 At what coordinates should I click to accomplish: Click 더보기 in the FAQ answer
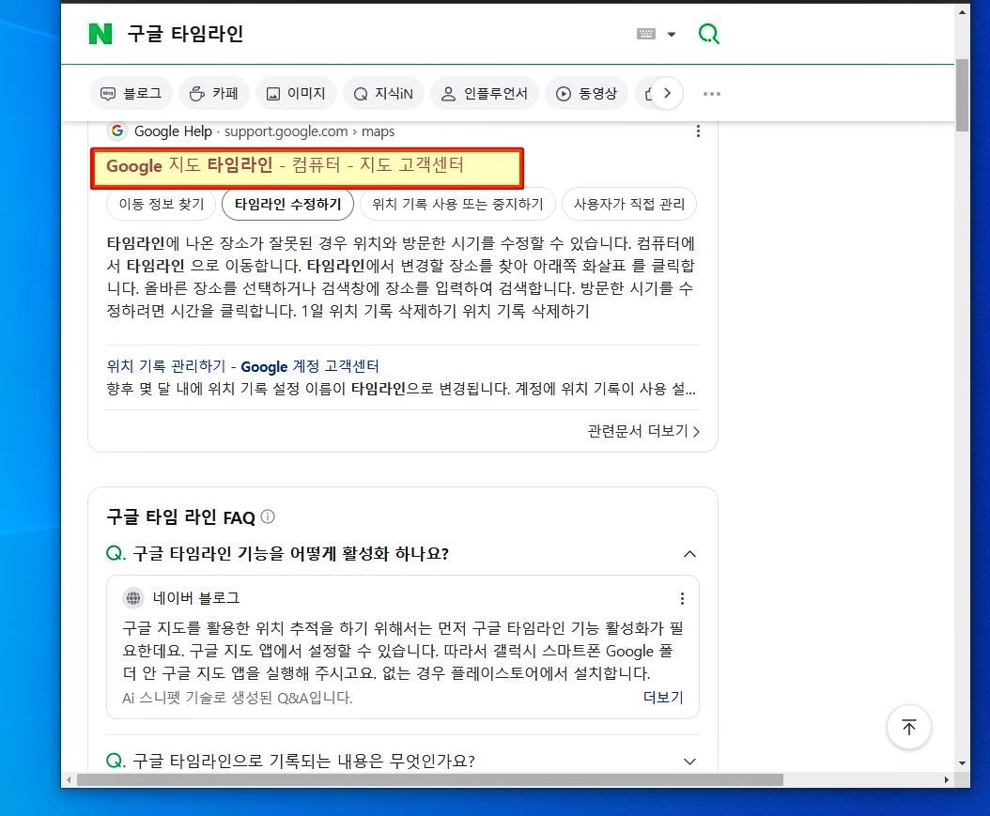pos(663,698)
